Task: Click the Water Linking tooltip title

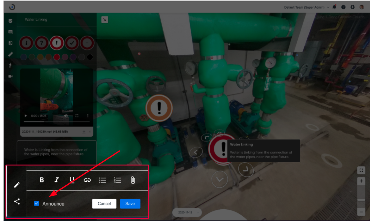Action: click(241, 145)
